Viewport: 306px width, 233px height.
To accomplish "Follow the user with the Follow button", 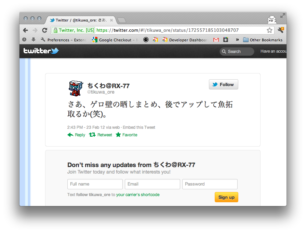I will [224, 84].
